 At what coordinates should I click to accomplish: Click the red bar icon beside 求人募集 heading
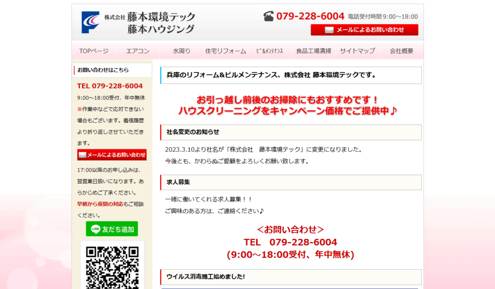[x=162, y=183]
